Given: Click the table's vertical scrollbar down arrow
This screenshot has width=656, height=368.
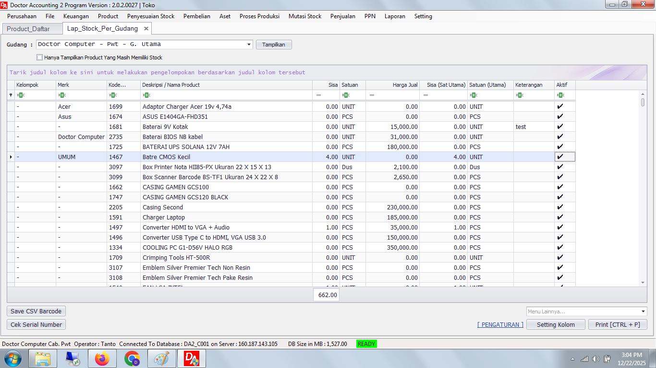Looking at the screenshot, I should pos(643,283).
